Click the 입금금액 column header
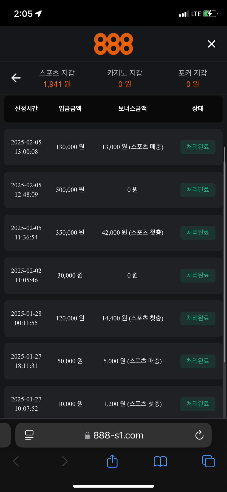This screenshot has width=227, height=492. pos(70,109)
